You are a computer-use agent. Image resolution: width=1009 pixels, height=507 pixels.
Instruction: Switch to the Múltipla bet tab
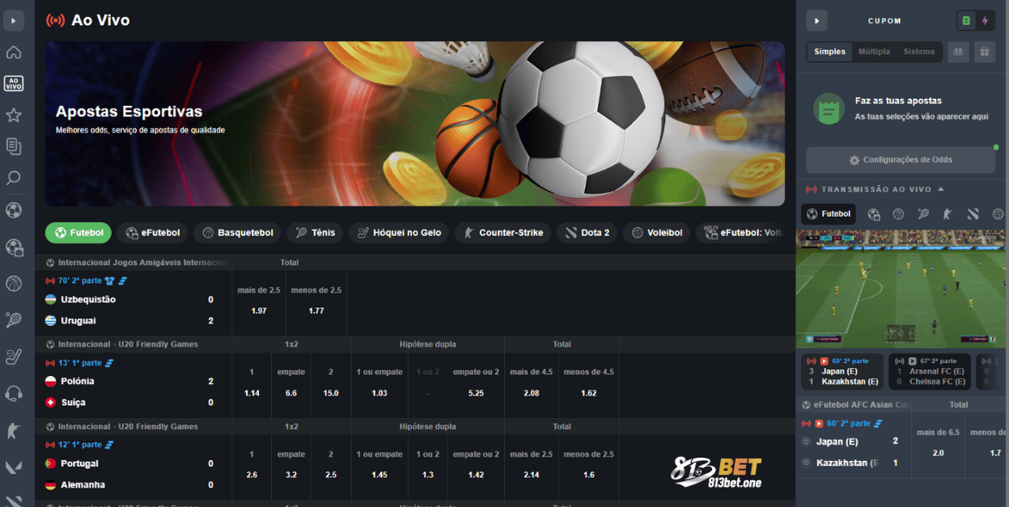tap(874, 52)
